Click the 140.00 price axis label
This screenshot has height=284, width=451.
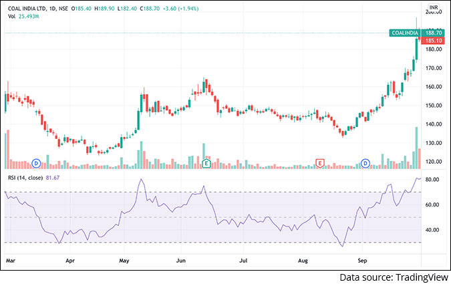point(434,124)
